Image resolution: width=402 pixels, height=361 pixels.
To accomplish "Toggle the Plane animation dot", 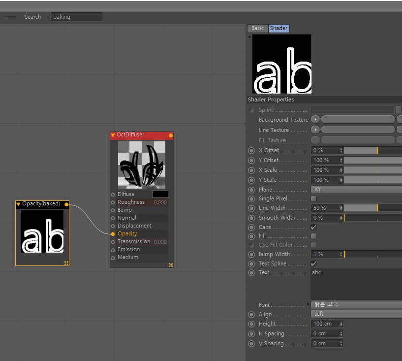I will (x=251, y=190).
